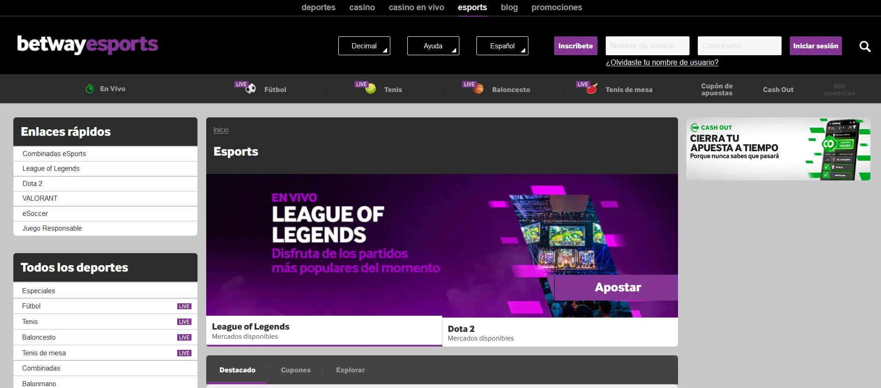
Task: Focus the Contraseña field
Action: 740,46
